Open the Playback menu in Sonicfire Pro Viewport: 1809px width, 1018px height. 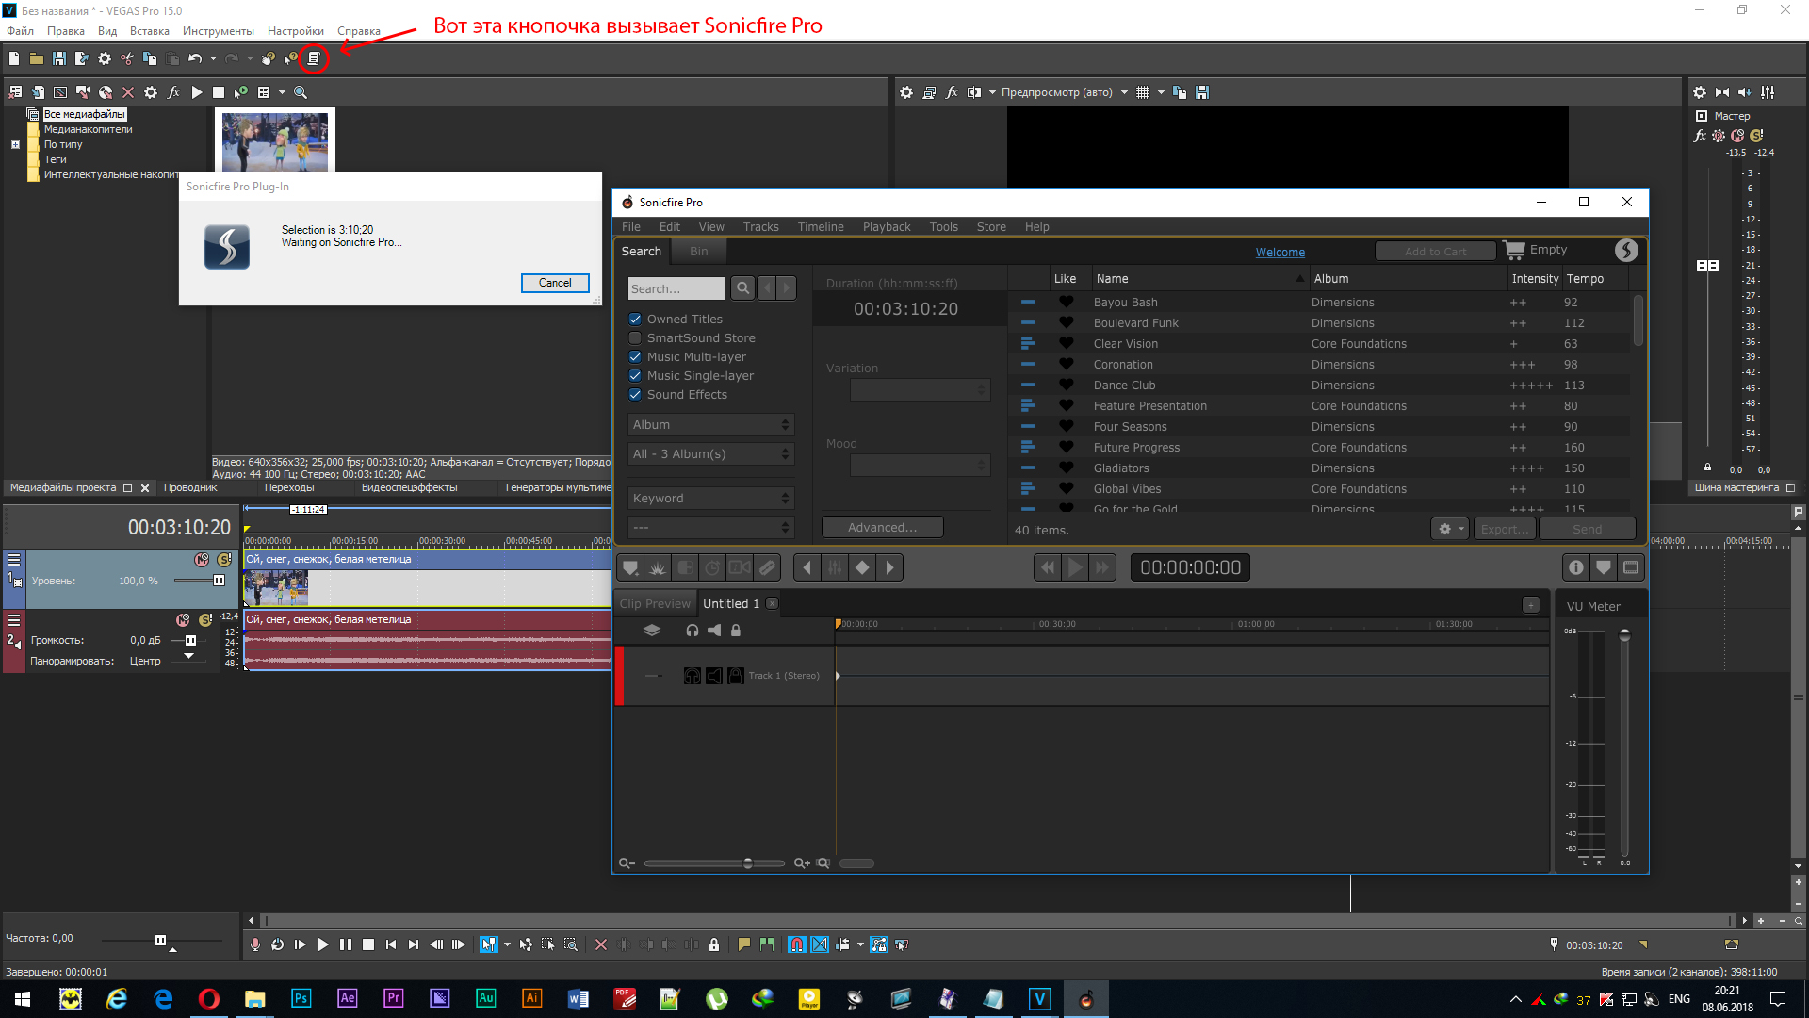pyautogui.click(x=886, y=227)
